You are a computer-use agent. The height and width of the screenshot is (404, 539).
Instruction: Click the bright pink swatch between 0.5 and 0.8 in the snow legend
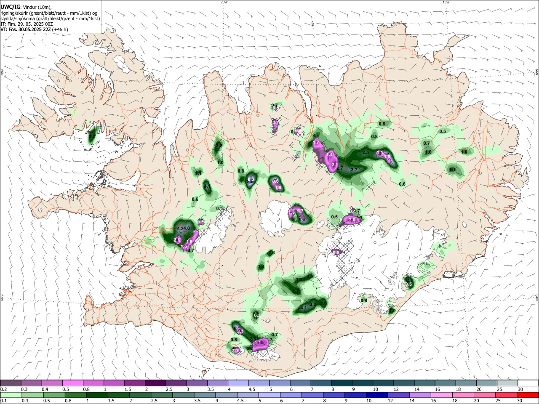coord(72,383)
